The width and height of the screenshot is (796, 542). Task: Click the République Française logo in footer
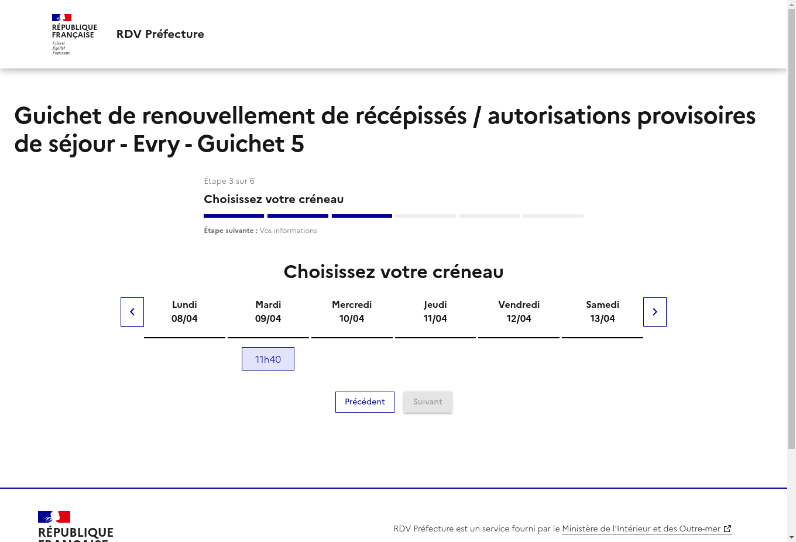[76, 526]
